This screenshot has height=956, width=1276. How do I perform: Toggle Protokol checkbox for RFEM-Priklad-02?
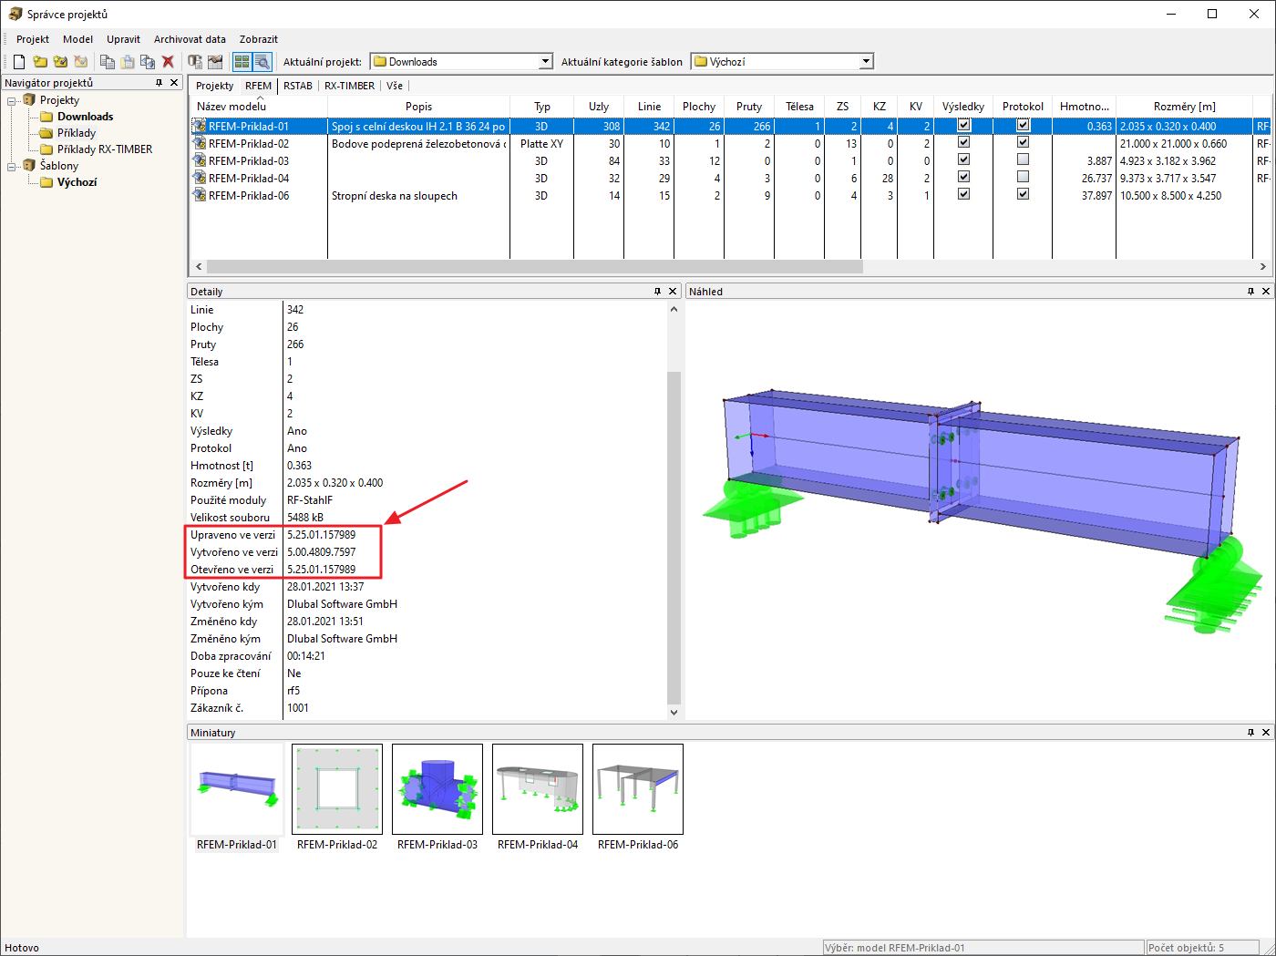point(1023,143)
